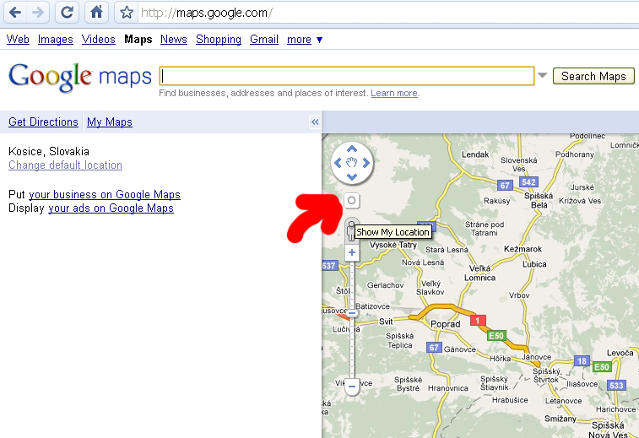Click the zoom slider handle

point(352,313)
